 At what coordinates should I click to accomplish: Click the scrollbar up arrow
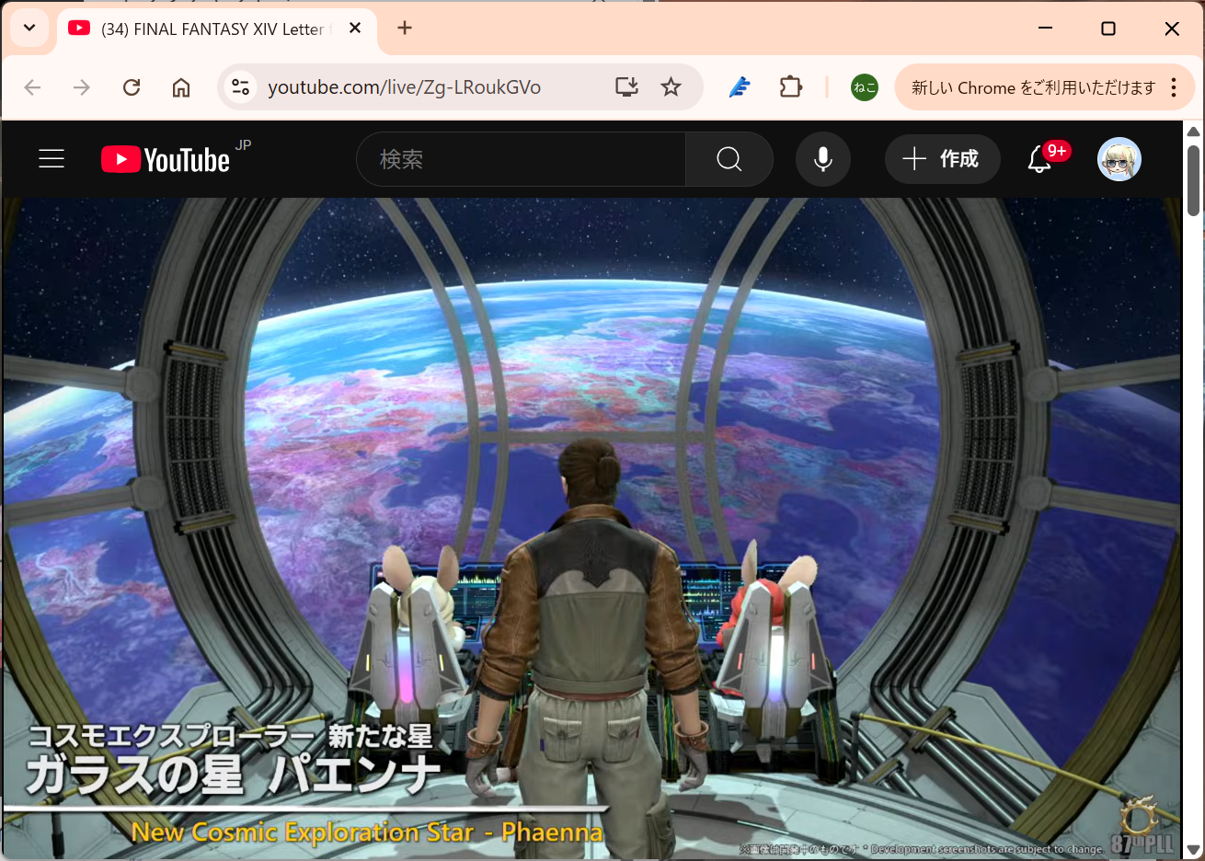[1194, 131]
